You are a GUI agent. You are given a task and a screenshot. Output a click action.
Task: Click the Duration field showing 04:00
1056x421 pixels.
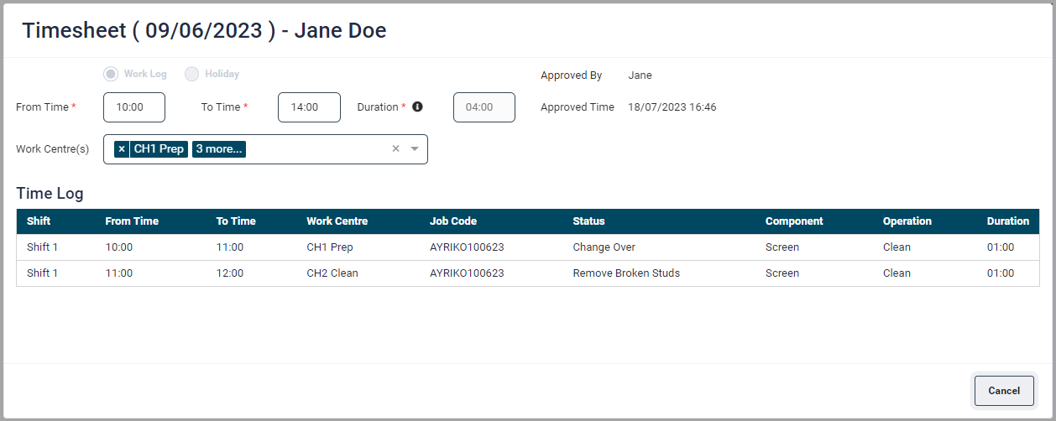(x=484, y=107)
